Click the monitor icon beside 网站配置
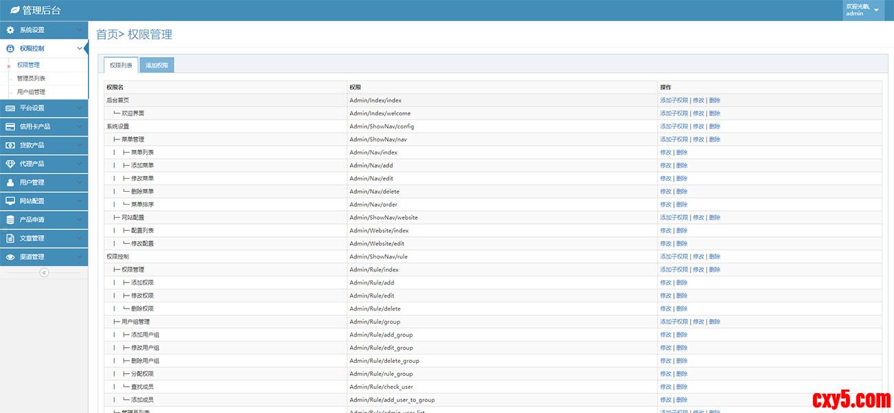This screenshot has width=894, height=413. (x=10, y=201)
